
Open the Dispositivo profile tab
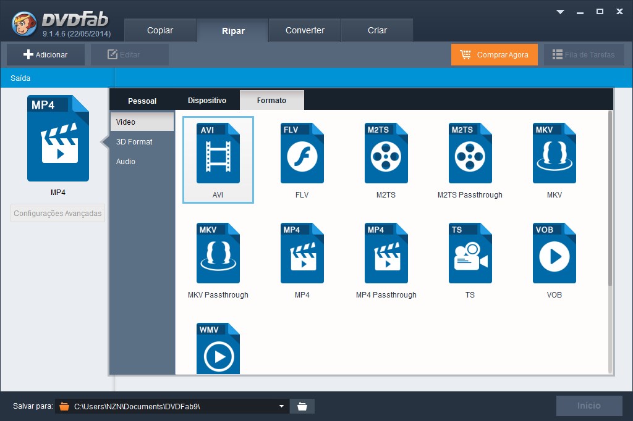pyautogui.click(x=206, y=101)
